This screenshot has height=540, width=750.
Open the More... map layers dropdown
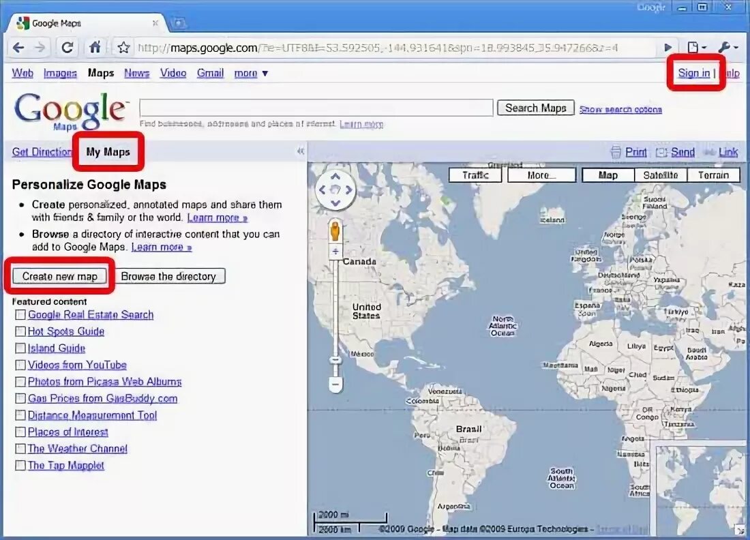point(541,175)
